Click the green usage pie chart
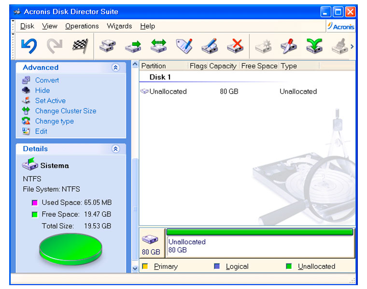The width and height of the screenshot is (367, 289). 71,249
